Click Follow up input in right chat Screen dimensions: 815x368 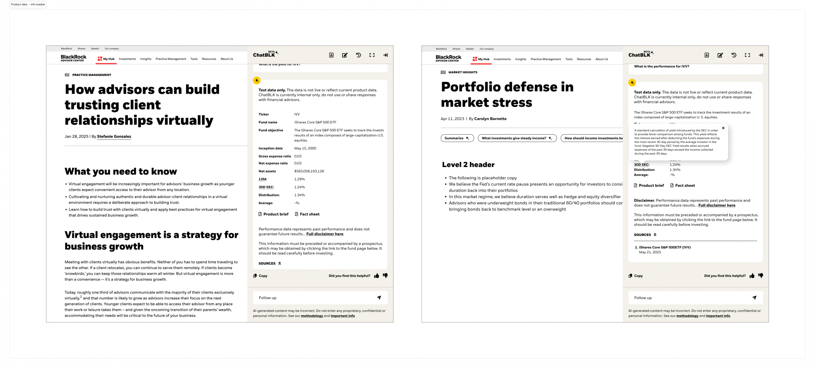(x=696, y=298)
